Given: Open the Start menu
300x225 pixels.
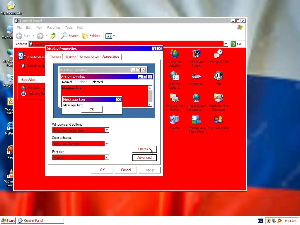Looking at the screenshot, I should [x=8, y=221].
